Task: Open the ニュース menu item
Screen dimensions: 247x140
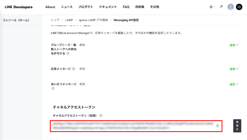Action: coord(67,7)
